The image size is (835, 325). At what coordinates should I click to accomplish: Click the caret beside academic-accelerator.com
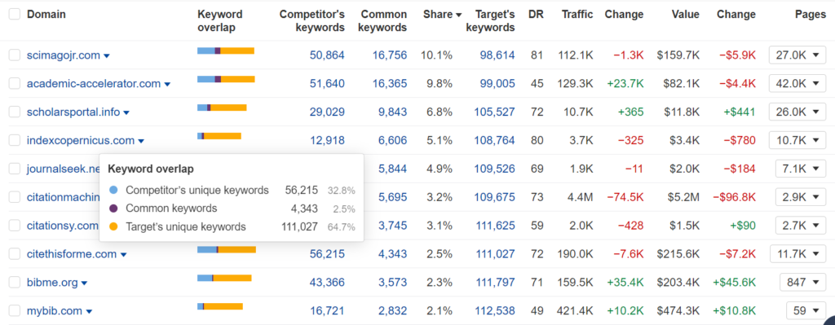(x=167, y=84)
